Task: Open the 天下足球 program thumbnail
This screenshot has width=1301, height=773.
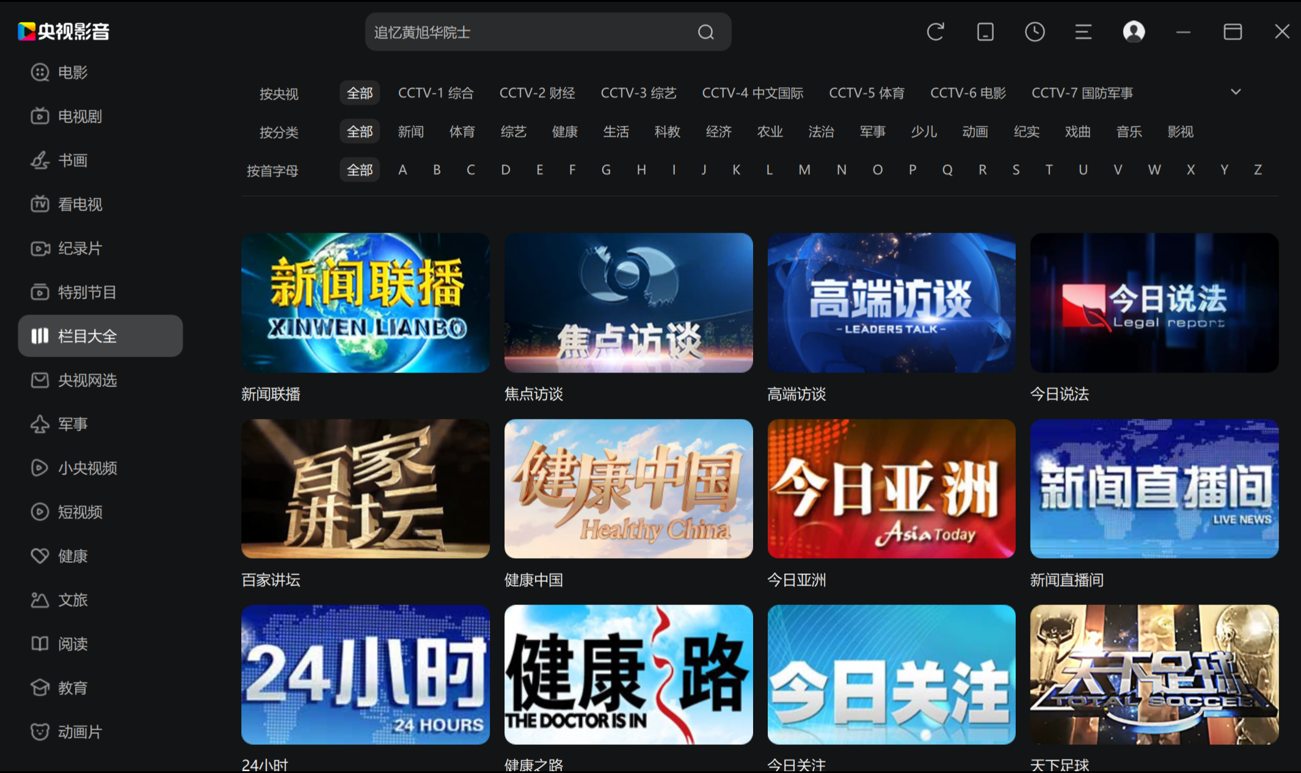Action: 1154,675
